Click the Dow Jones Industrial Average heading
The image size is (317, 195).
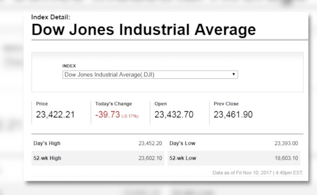pyautogui.click(x=144, y=30)
